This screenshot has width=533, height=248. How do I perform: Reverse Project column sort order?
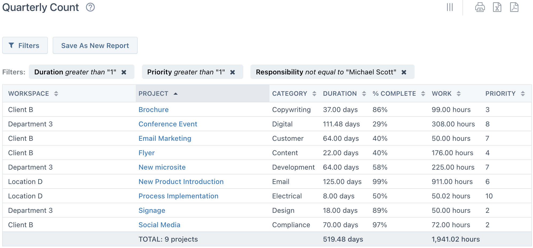pos(176,94)
